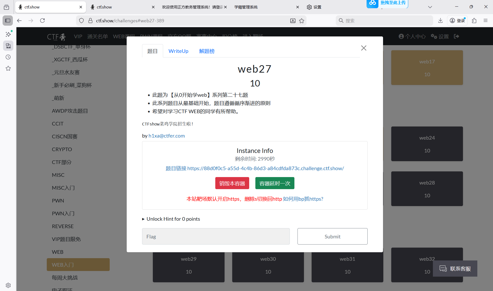Open the 通关名单 menu item
The width and height of the screenshot is (493, 291).
(97, 36)
